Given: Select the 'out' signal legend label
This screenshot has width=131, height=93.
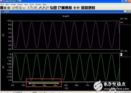Looking at the screenshot, I should click(x=122, y=22).
